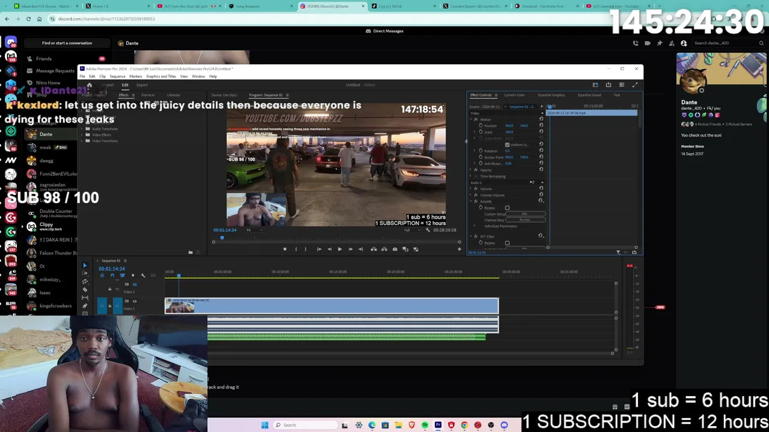The height and width of the screenshot is (432, 769).
Task: Toggle Linked Selection in the timeline
Action: [x=122, y=275]
